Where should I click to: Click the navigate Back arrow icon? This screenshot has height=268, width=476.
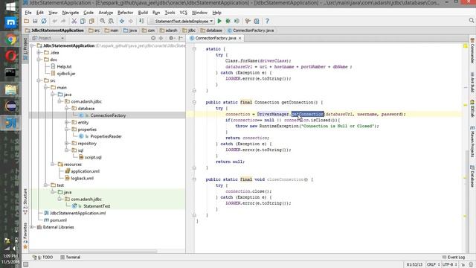(122, 21)
